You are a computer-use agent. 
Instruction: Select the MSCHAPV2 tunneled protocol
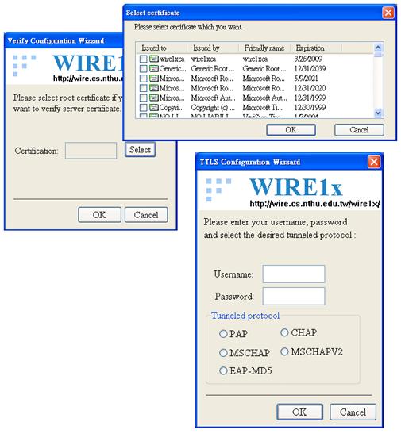pos(284,351)
